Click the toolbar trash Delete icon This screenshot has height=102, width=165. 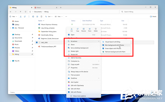(42, 16)
